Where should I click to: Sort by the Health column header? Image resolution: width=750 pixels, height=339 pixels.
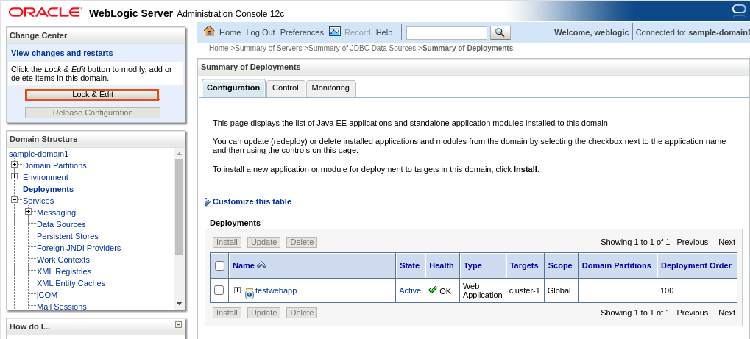(x=442, y=266)
